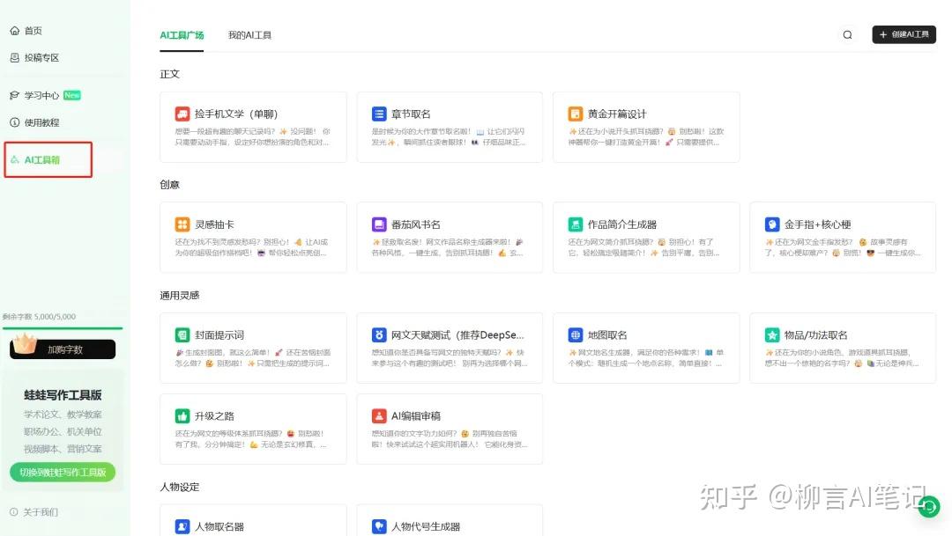Click the AI编辑审稿 title text
Image resolution: width=952 pixels, height=536 pixels.
click(416, 416)
